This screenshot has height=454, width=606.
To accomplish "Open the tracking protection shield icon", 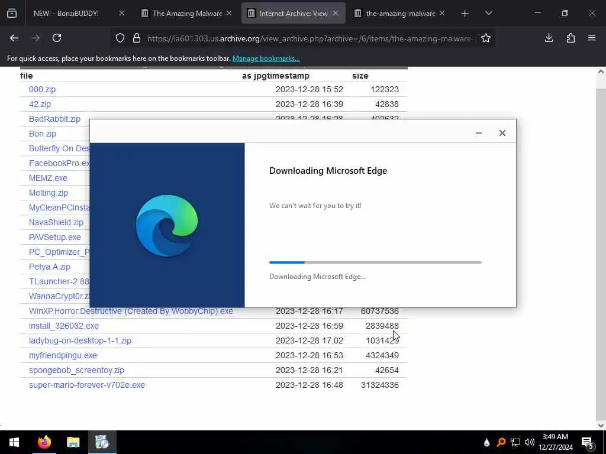I will [x=120, y=38].
